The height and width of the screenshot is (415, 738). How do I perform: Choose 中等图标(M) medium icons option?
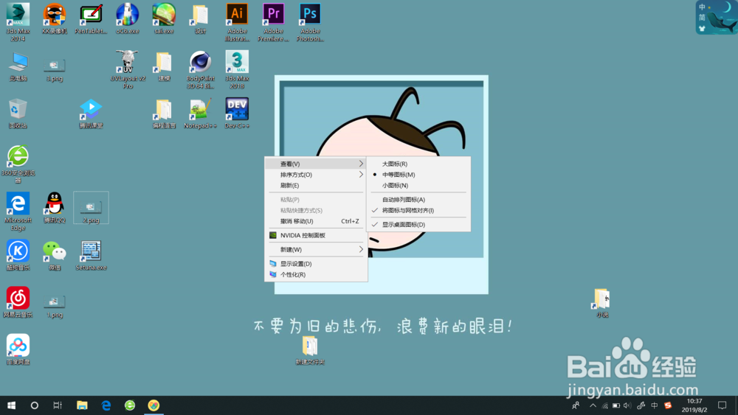pos(418,175)
